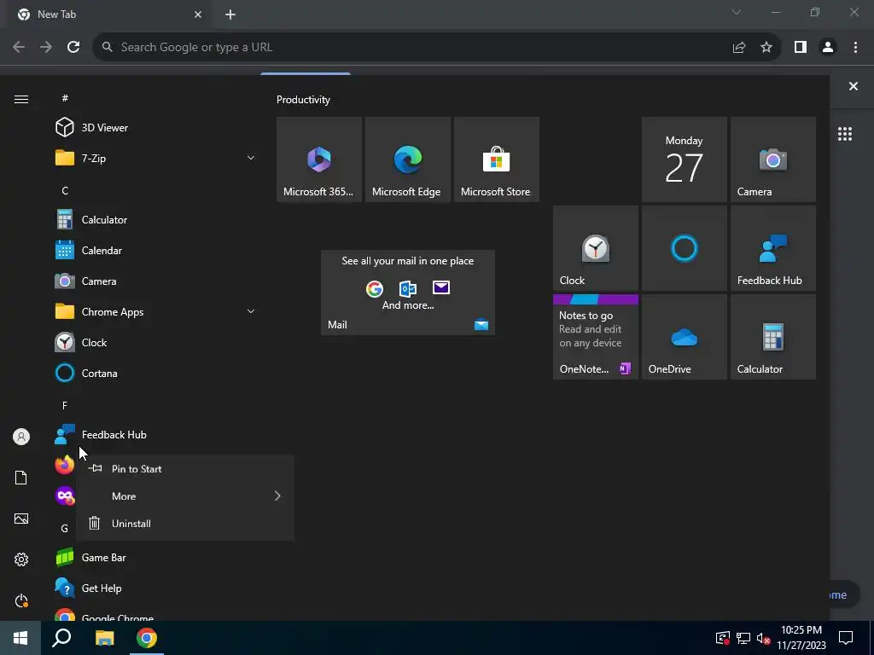Image resolution: width=874 pixels, height=655 pixels.
Task: Open the Chrome Apps folder entry
Action: [155, 311]
